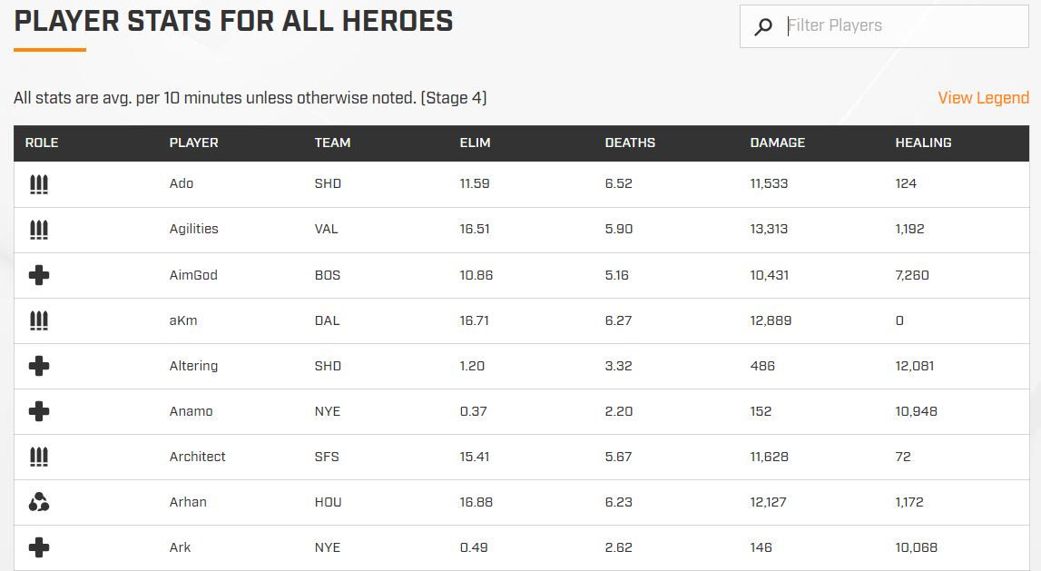This screenshot has width=1041, height=571.
Task: Select player name Arhan
Action: click(188, 502)
